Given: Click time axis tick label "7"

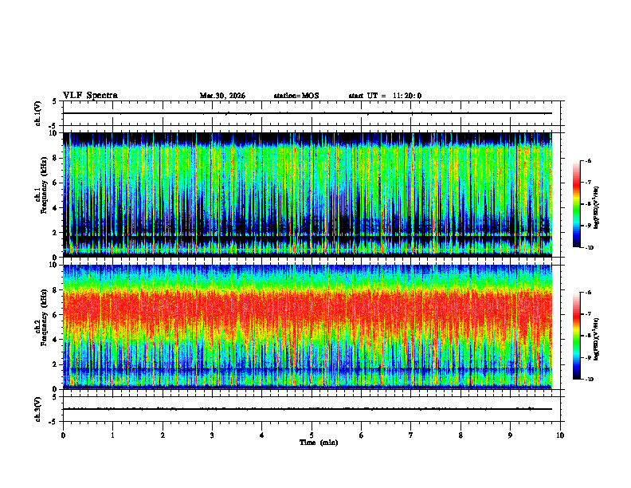Looking at the screenshot, I should tap(411, 435).
